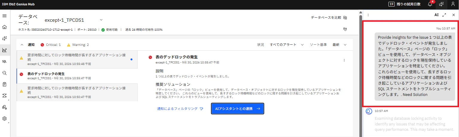
Task: Click the Compare databases link
Action: point(326,18)
